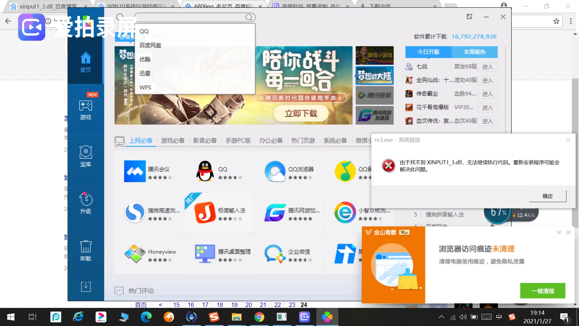
Task: Switch to the 热门页游 category tab
Action: [x=303, y=141]
